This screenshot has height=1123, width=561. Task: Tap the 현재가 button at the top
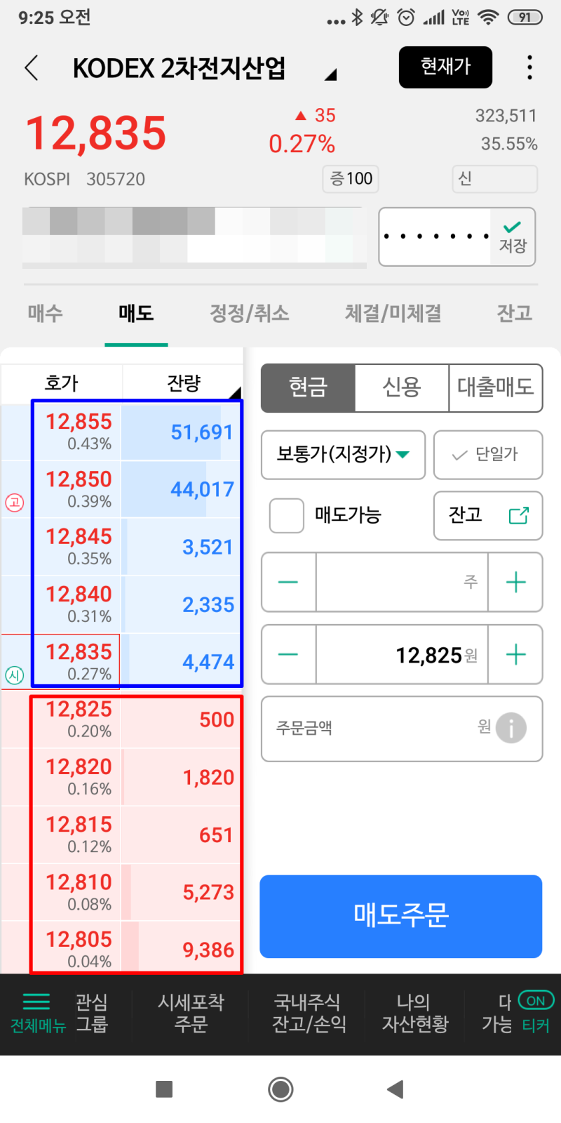pyautogui.click(x=445, y=67)
